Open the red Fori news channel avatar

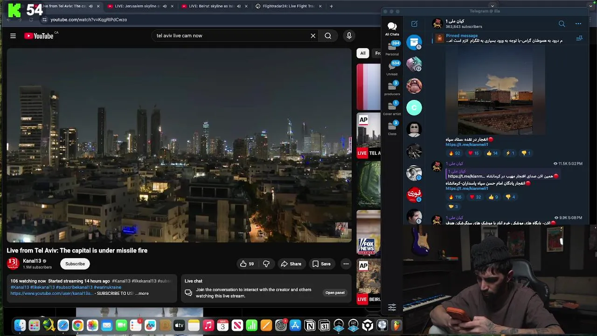coord(414,194)
